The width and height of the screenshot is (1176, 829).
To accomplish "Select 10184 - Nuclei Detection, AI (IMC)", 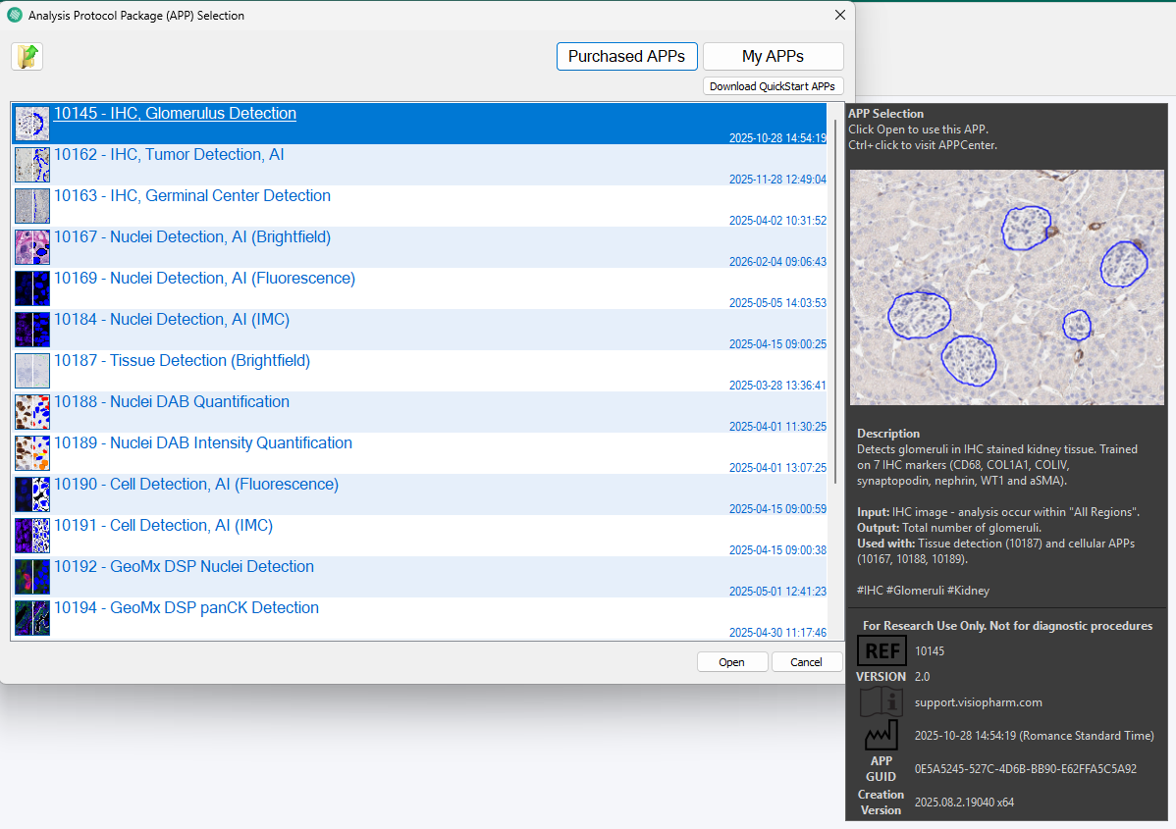I will [172, 319].
